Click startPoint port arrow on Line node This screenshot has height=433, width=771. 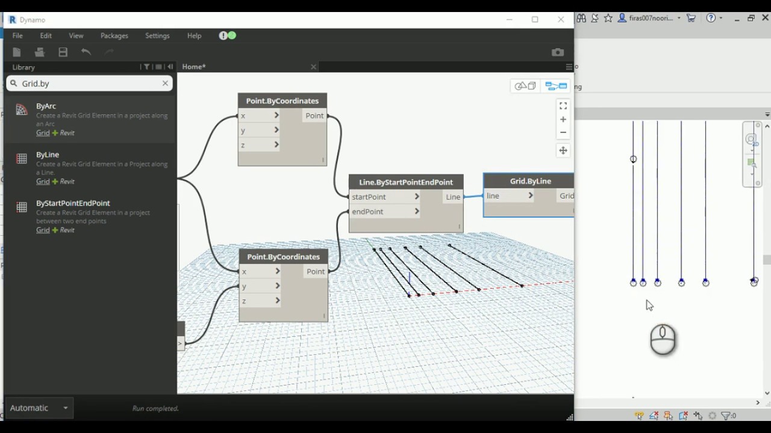416,197
